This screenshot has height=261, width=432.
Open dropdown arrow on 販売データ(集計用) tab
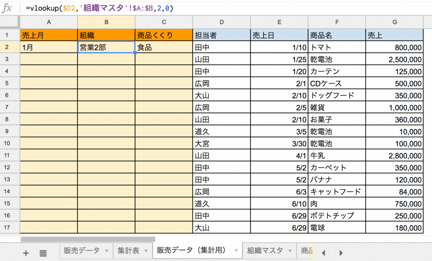tap(236, 250)
